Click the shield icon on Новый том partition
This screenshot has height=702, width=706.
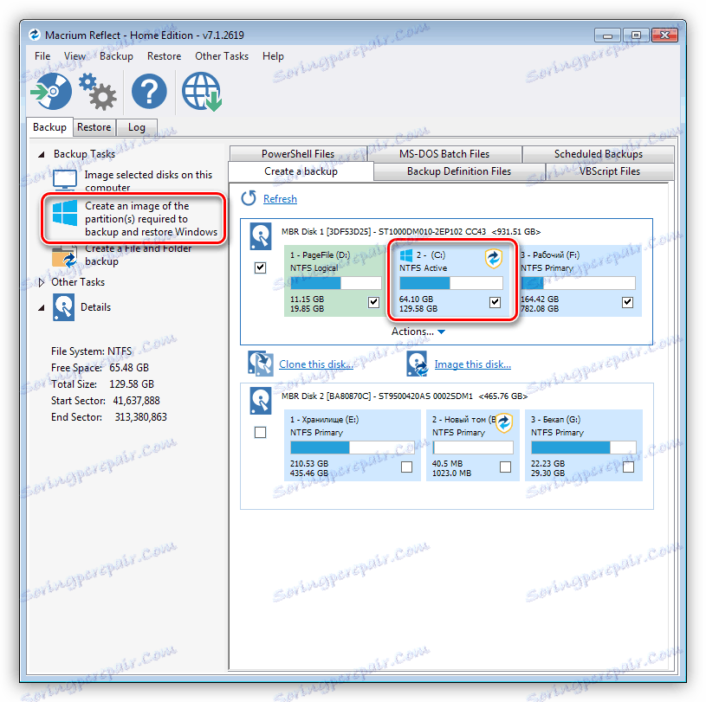pyautogui.click(x=504, y=423)
